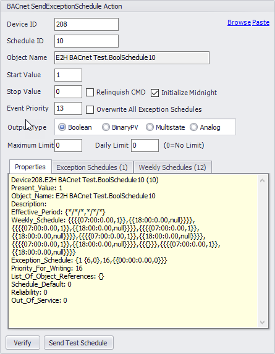Click the scrollbar up arrow

pos(263,180)
